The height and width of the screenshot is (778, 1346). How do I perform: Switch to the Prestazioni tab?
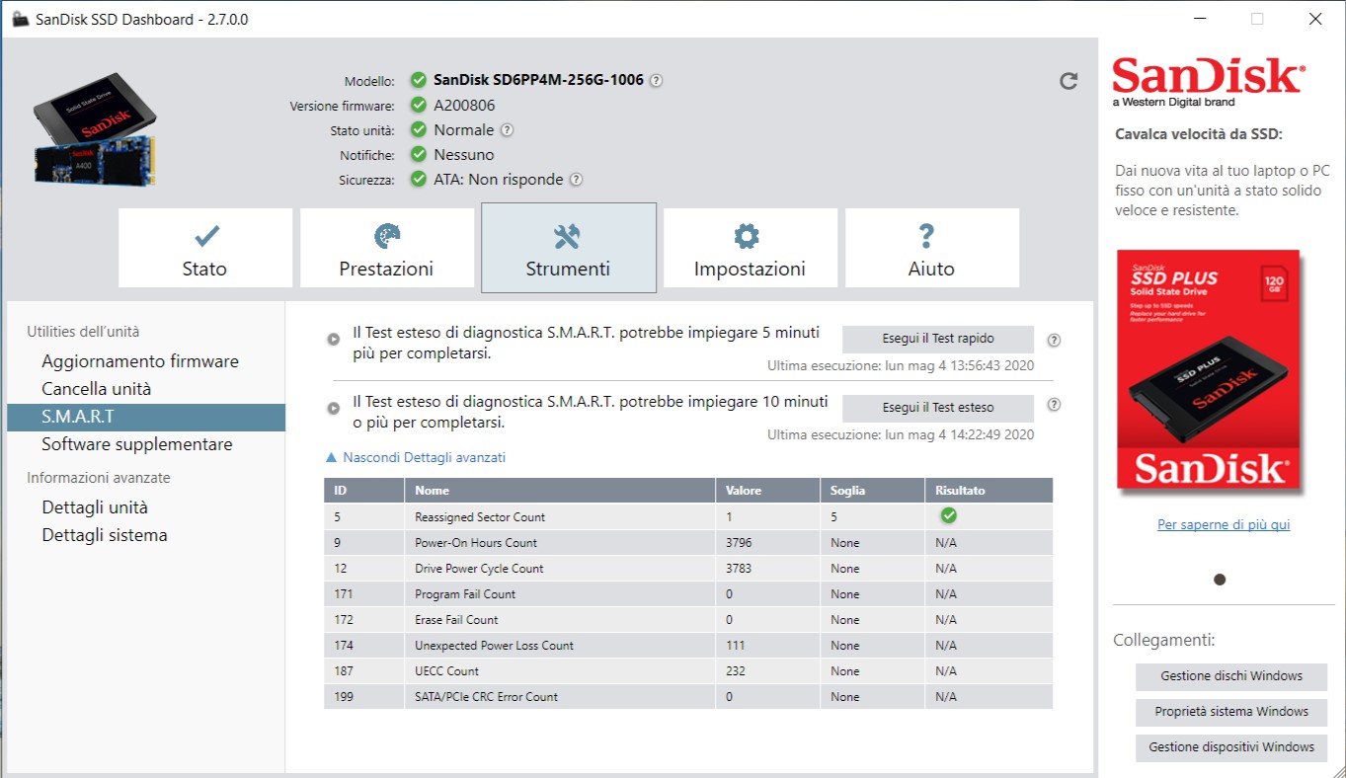pos(387,248)
